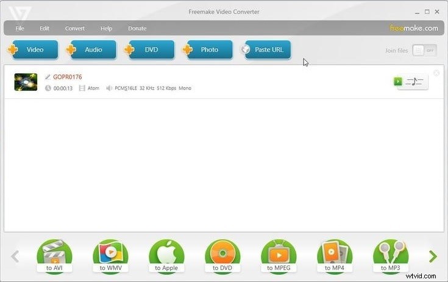Open the Help menu

coord(106,28)
